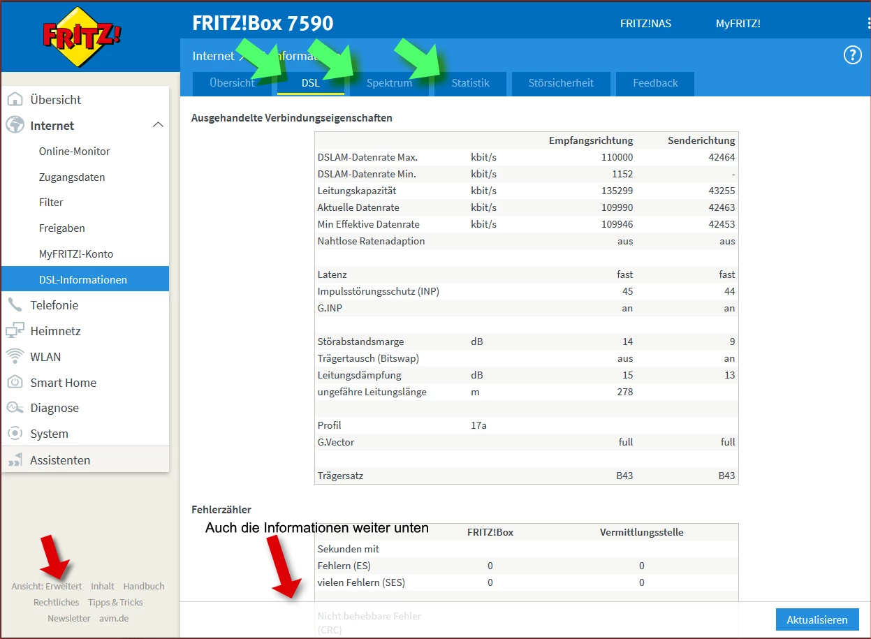Click the Störabstandsmarge row label
Image resolution: width=871 pixels, height=639 pixels.
coord(360,341)
